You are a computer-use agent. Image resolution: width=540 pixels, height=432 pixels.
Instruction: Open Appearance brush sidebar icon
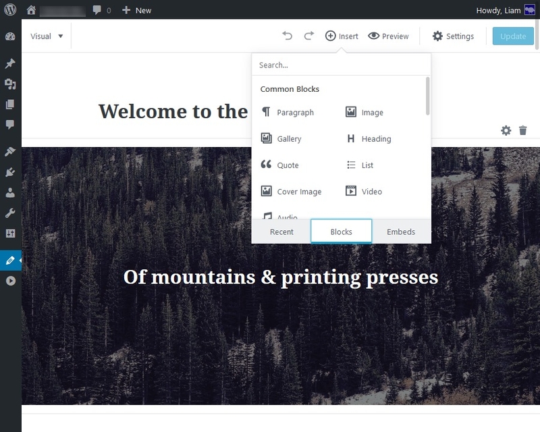[x=10, y=151]
